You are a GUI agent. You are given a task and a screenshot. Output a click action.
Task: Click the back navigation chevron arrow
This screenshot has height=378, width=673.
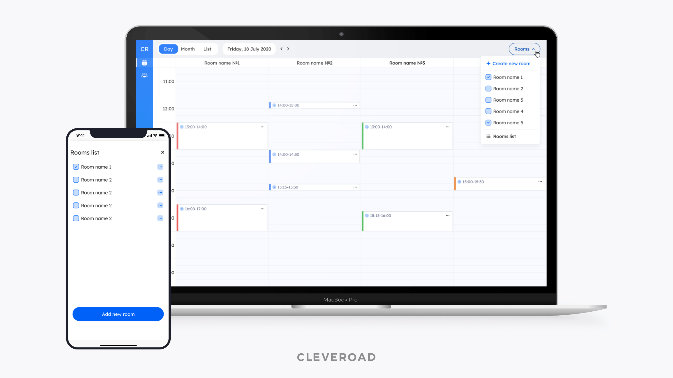[281, 49]
